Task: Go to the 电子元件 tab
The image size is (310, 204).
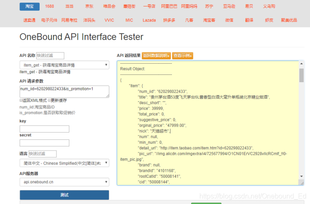Action: point(50,20)
